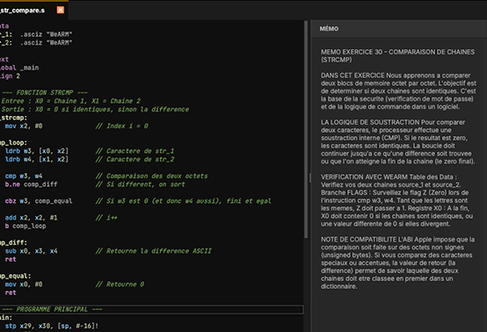Click the '--- PROGRAMME PRINCIPAL ---' comment line
This screenshot has width=487, height=332.
pyautogui.click(x=52, y=310)
